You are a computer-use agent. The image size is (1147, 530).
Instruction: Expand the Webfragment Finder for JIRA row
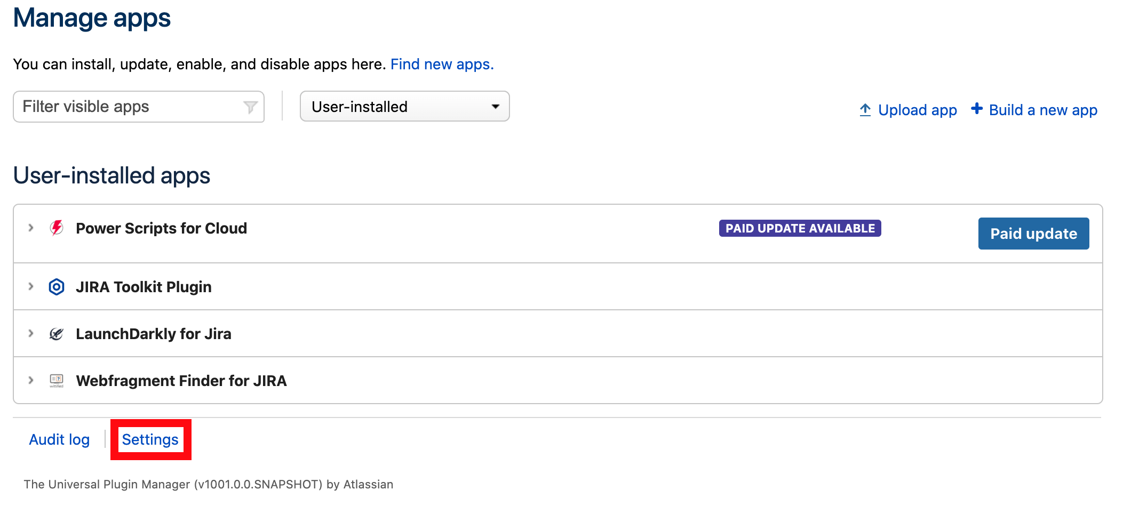tap(31, 381)
